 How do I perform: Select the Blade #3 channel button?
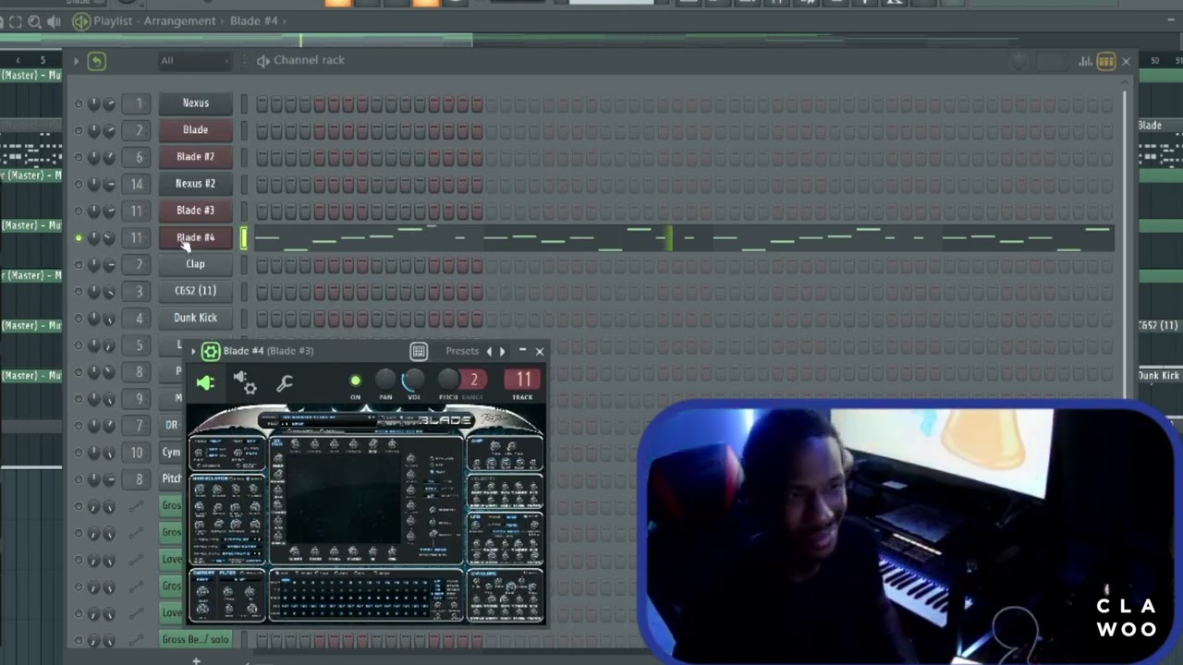(195, 211)
